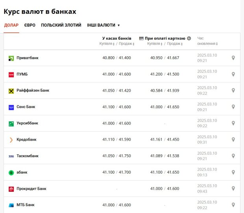Switch to ПОЛЬСКИЙ ЗЛОТИЙ tab

click(61, 25)
